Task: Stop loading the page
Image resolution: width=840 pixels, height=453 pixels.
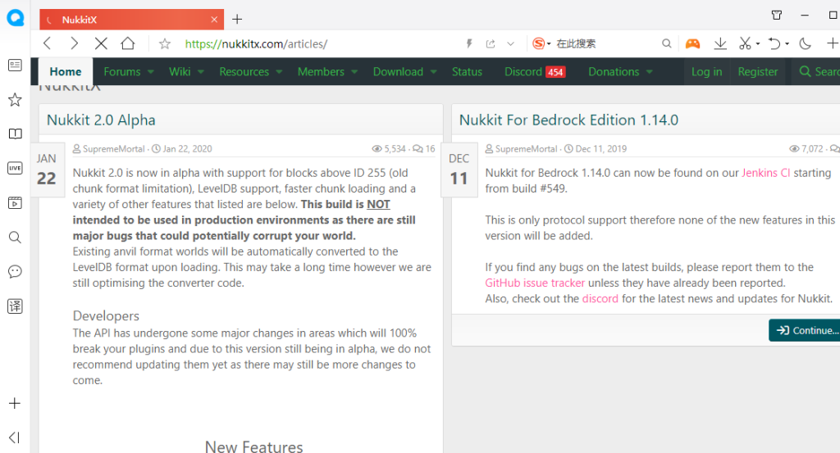Action: (101, 43)
